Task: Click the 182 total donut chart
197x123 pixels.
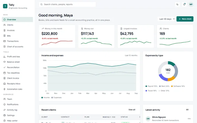Action: click(x=168, y=71)
